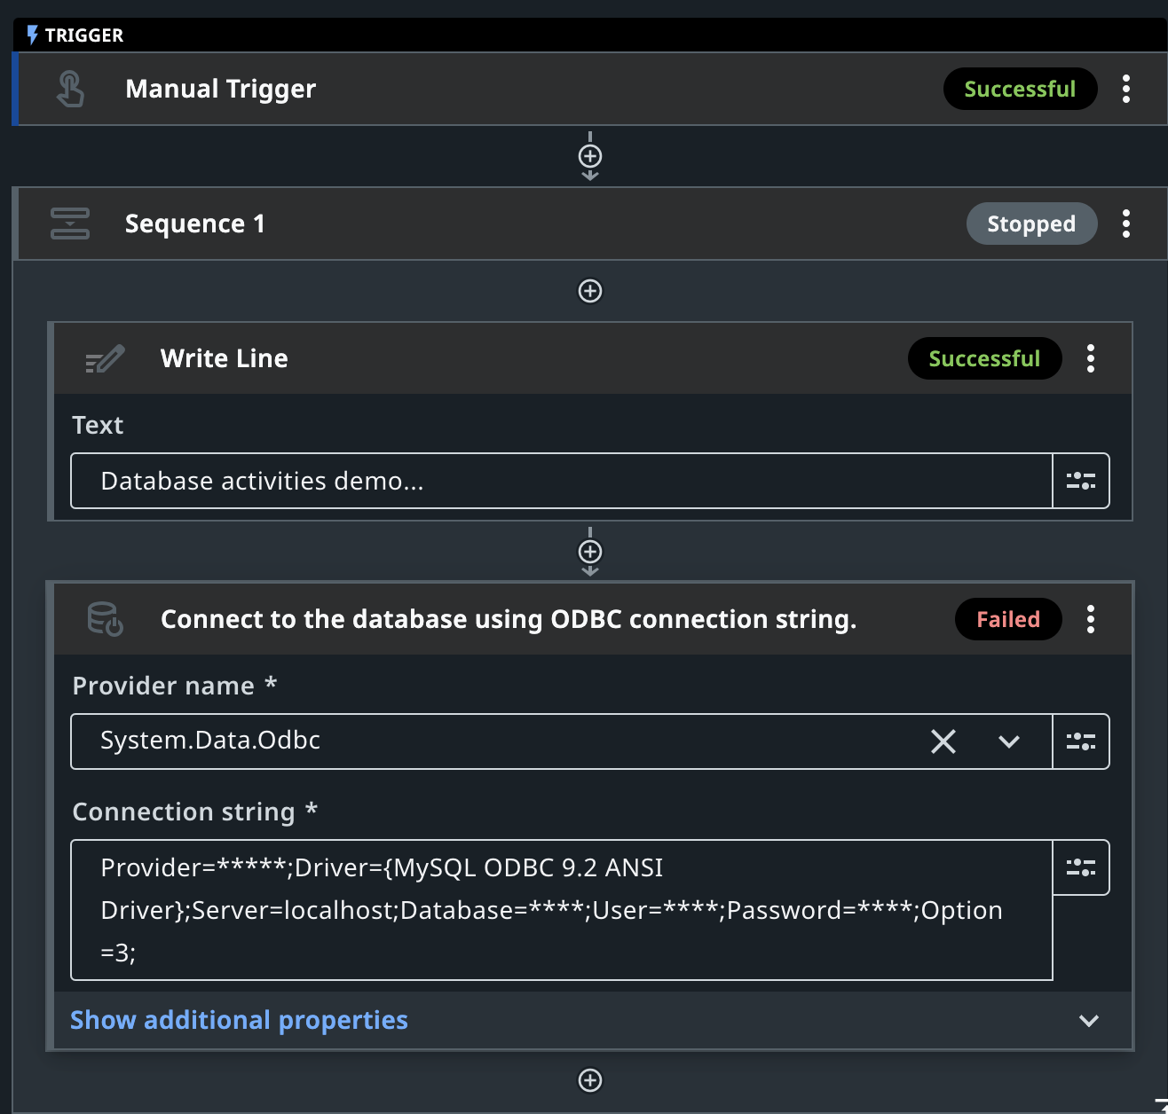
Task: Add activity at top of Sequence 1
Action: click(590, 291)
